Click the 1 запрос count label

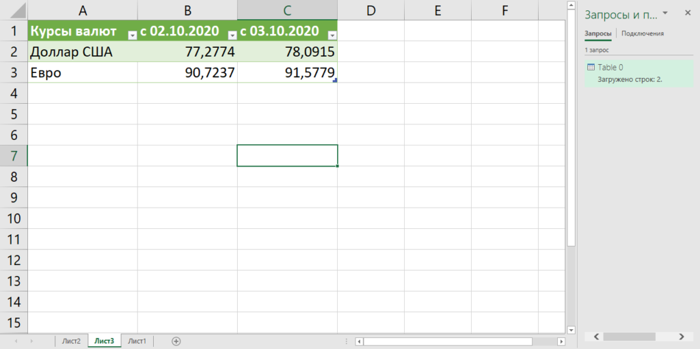tap(597, 50)
